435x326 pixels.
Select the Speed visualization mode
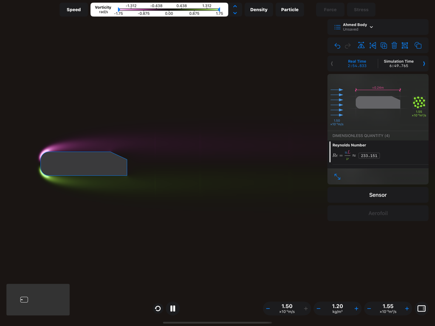pyautogui.click(x=73, y=9)
